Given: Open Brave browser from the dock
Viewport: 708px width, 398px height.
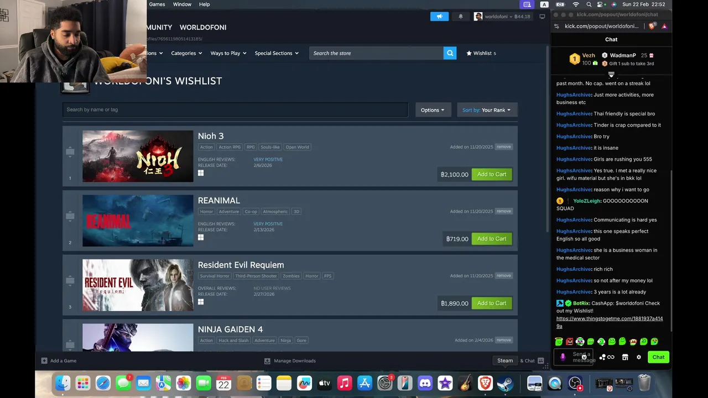Looking at the screenshot, I should (x=485, y=383).
